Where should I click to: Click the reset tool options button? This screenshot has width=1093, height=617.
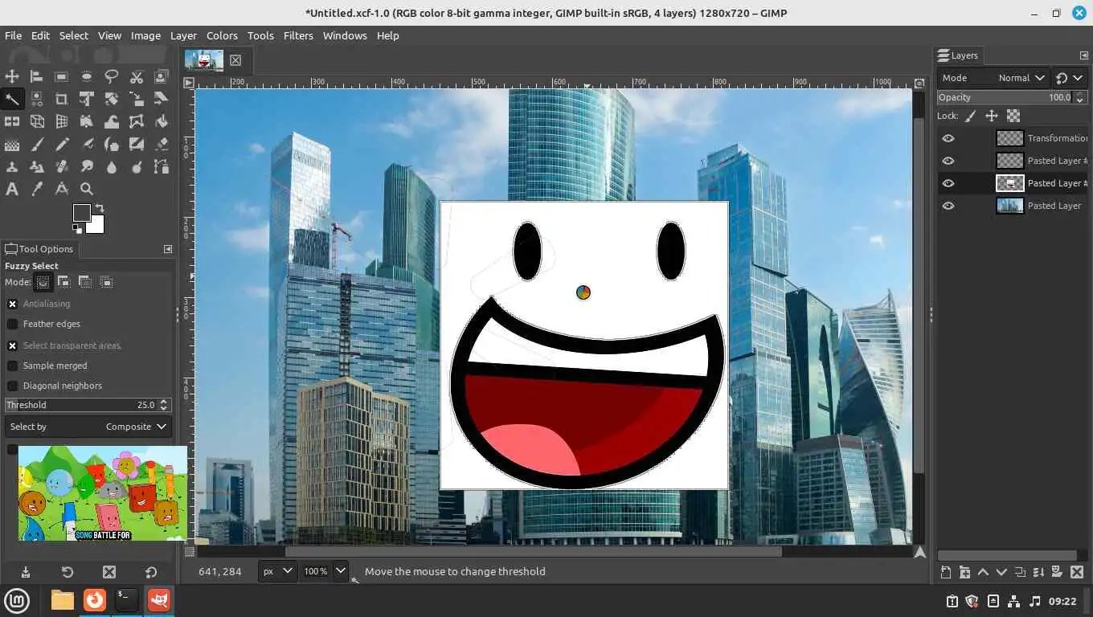pyautogui.click(x=151, y=572)
